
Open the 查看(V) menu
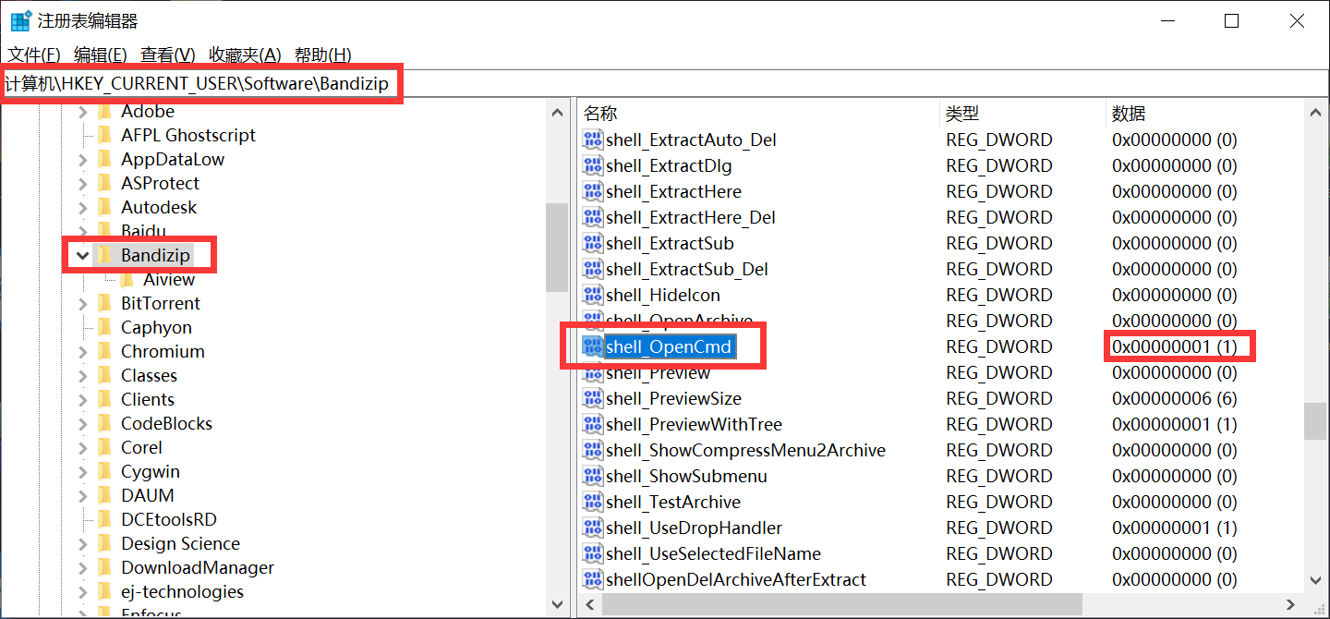(x=168, y=55)
